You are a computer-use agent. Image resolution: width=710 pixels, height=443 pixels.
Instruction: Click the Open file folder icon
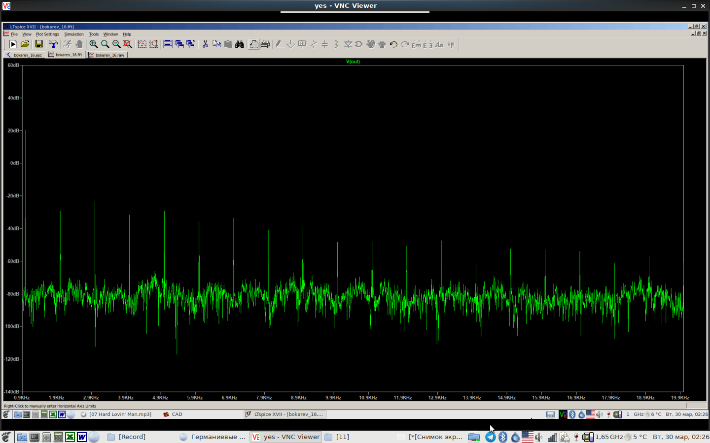pos(25,44)
